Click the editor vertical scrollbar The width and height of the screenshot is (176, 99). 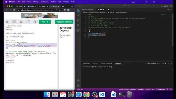click(x=172, y=30)
